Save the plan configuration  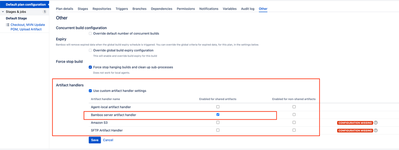tap(95, 140)
